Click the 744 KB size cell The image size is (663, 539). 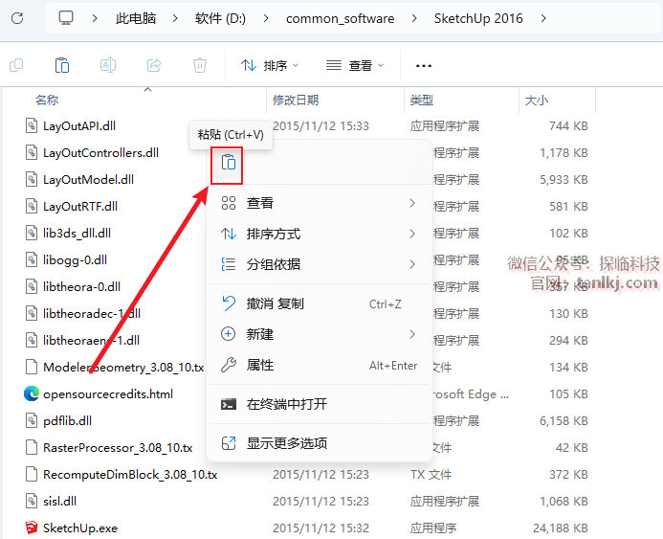tap(568, 125)
